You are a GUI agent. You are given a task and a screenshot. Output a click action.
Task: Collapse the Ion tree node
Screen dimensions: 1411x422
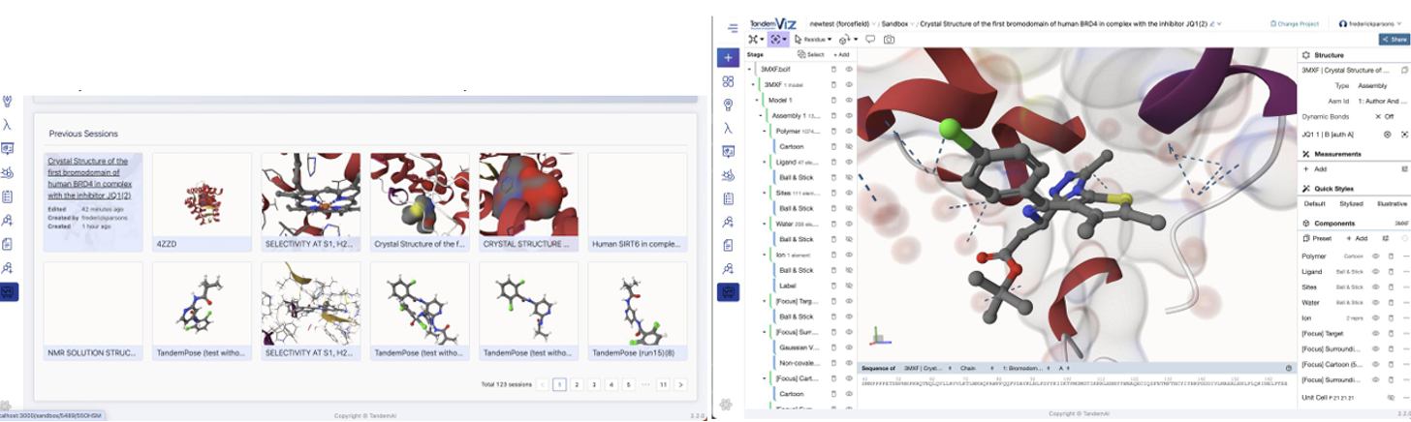[766, 255]
